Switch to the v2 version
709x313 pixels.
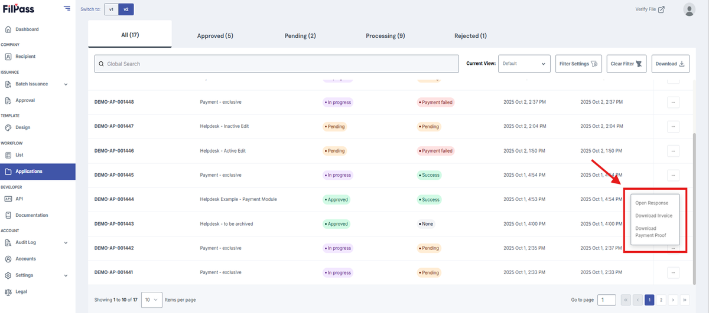tap(126, 9)
